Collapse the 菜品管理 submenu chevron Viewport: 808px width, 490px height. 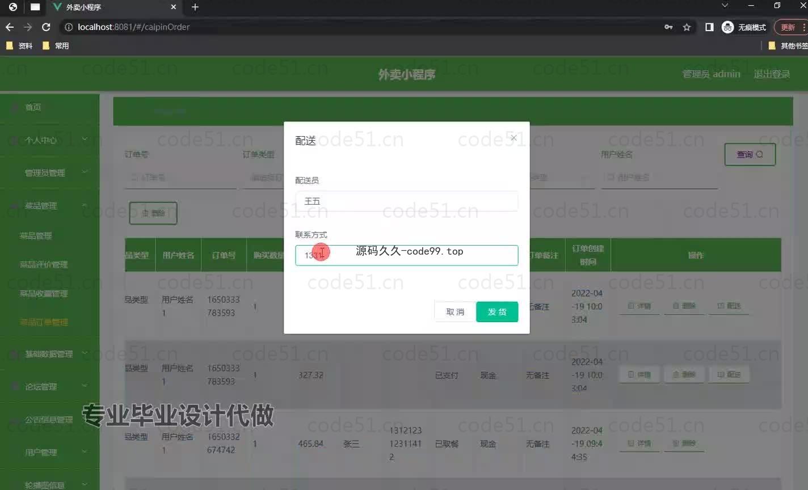click(x=85, y=205)
